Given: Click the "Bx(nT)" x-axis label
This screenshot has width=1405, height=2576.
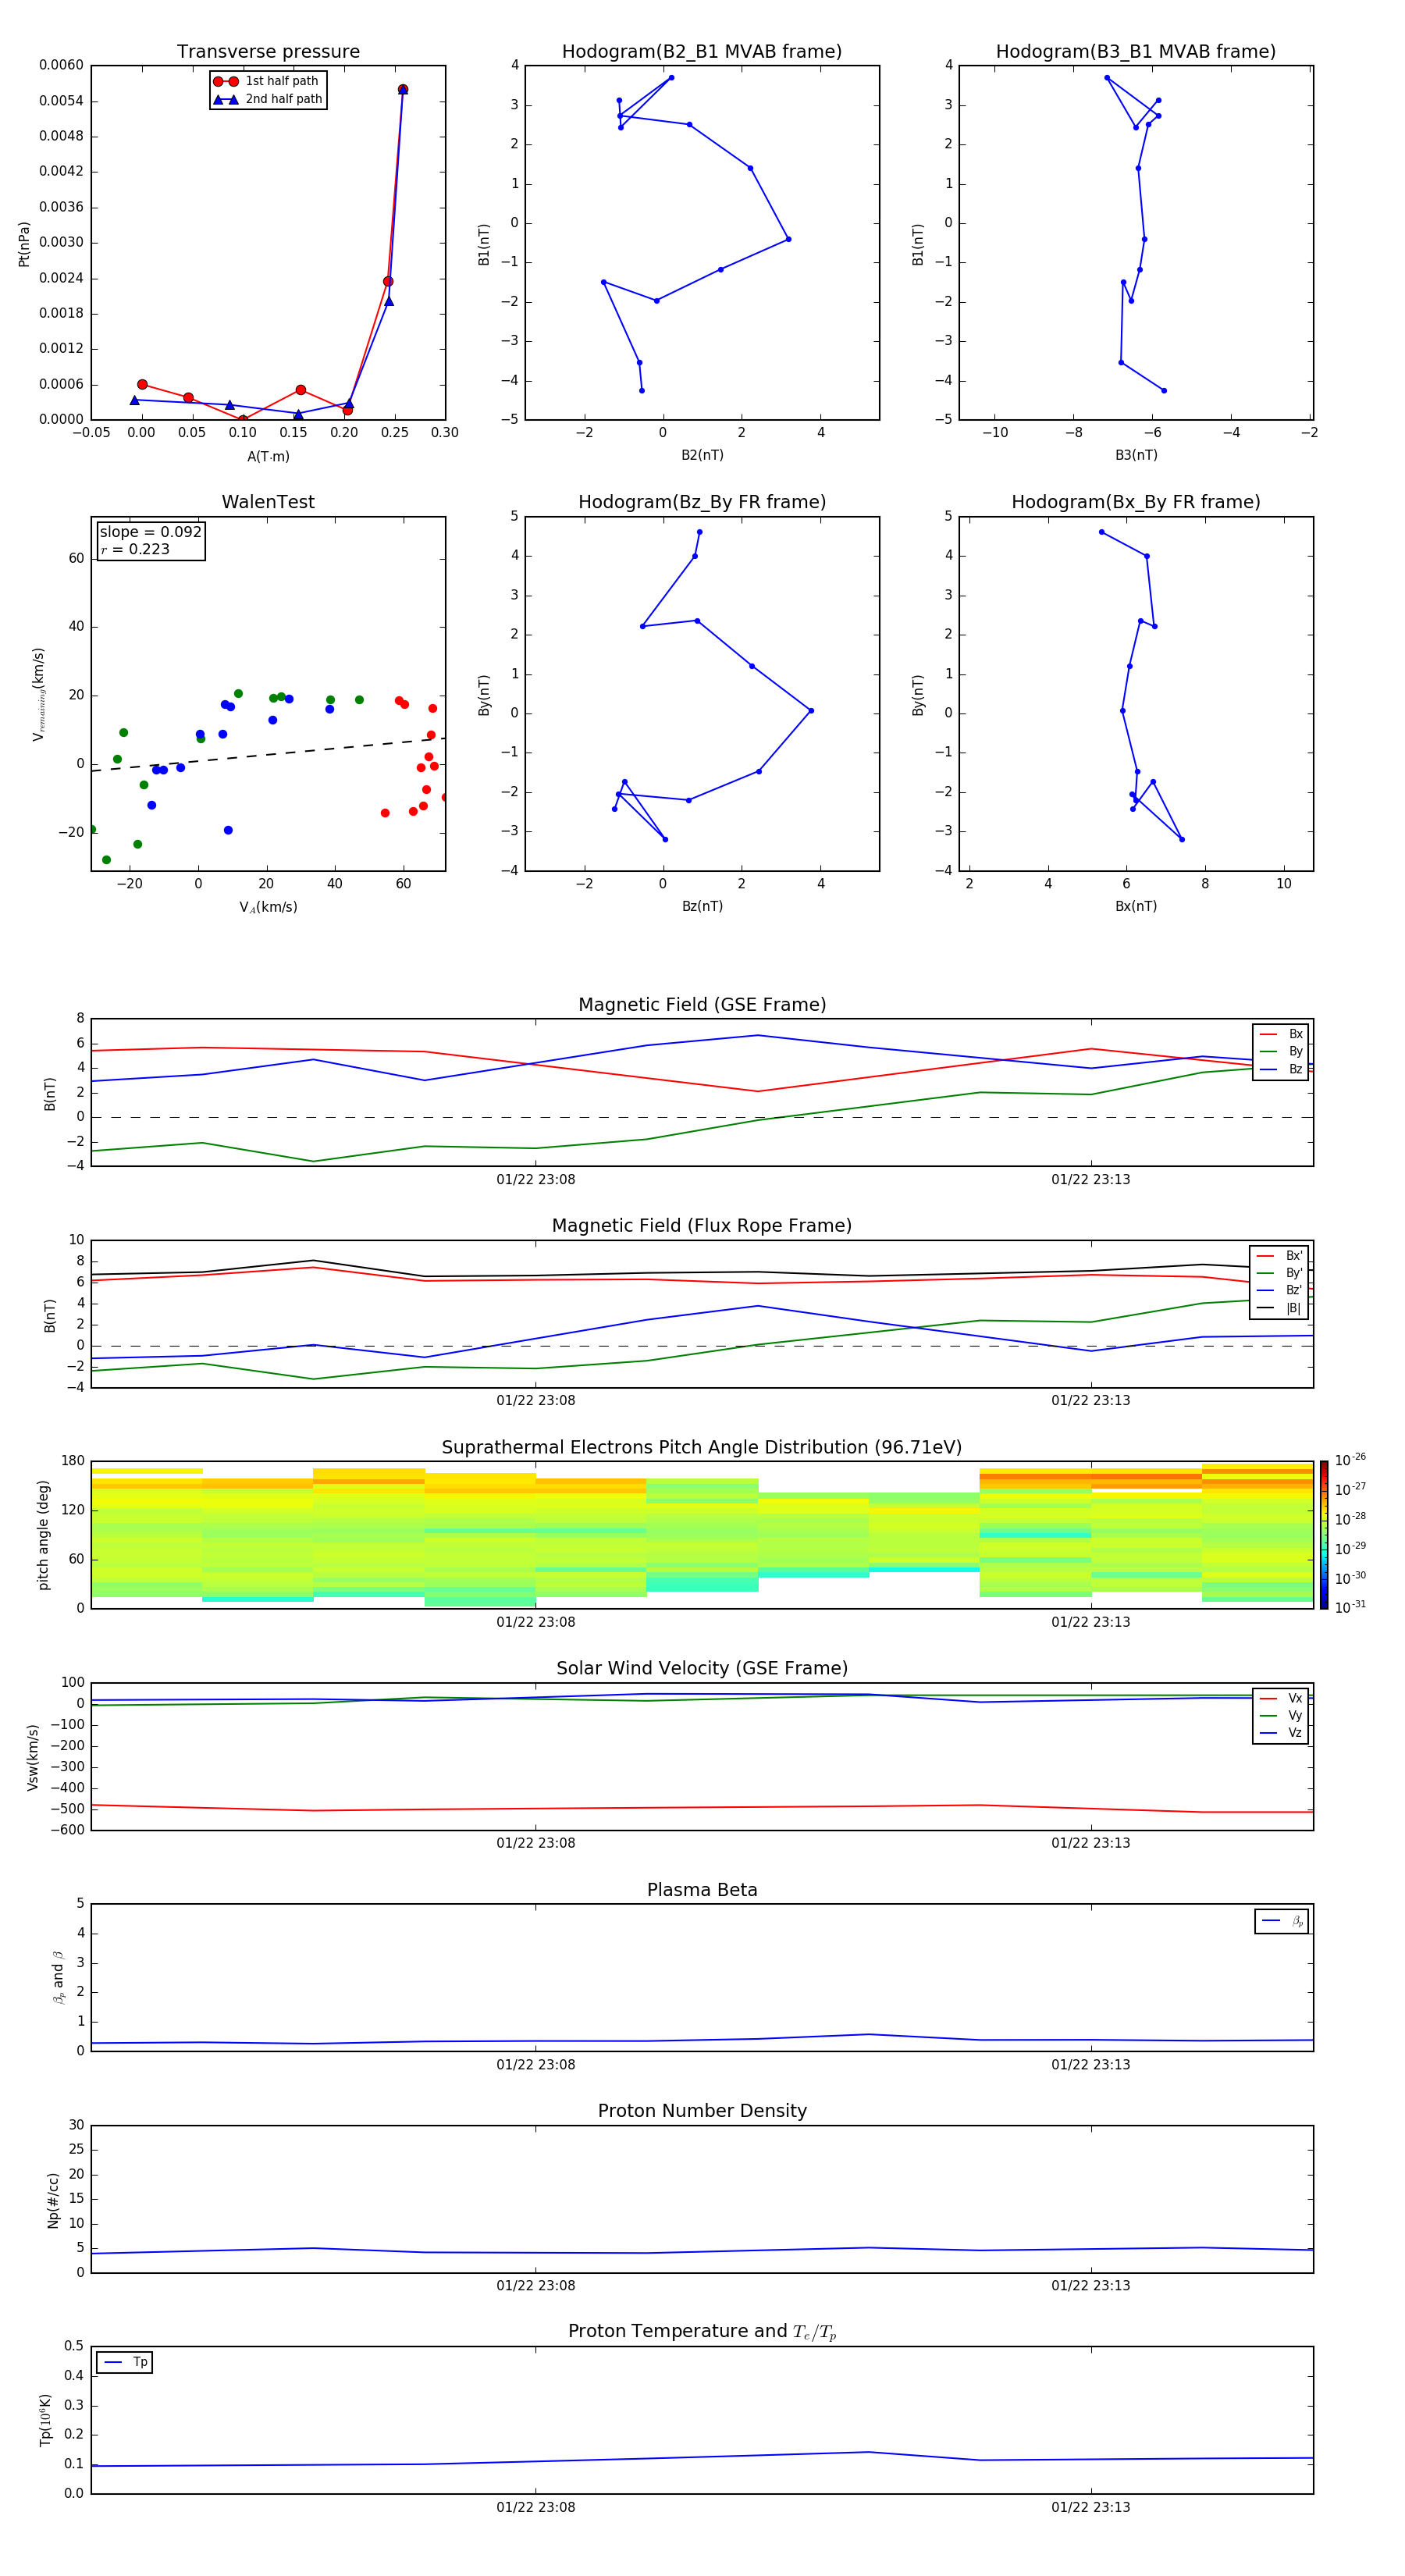Looking at the screenshot, I should 1136,906.
